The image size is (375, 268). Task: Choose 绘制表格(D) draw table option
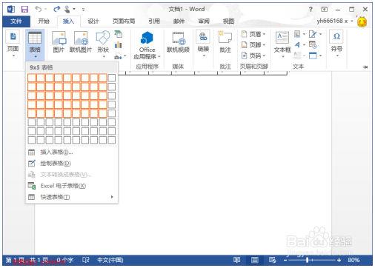click(72, 164)
